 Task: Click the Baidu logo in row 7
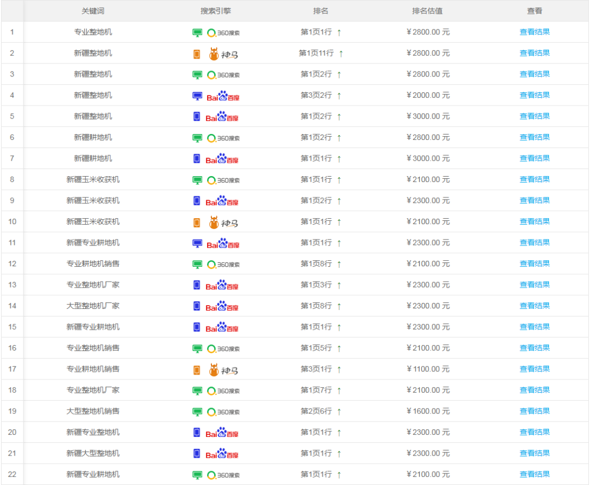(x=222, y=159)
